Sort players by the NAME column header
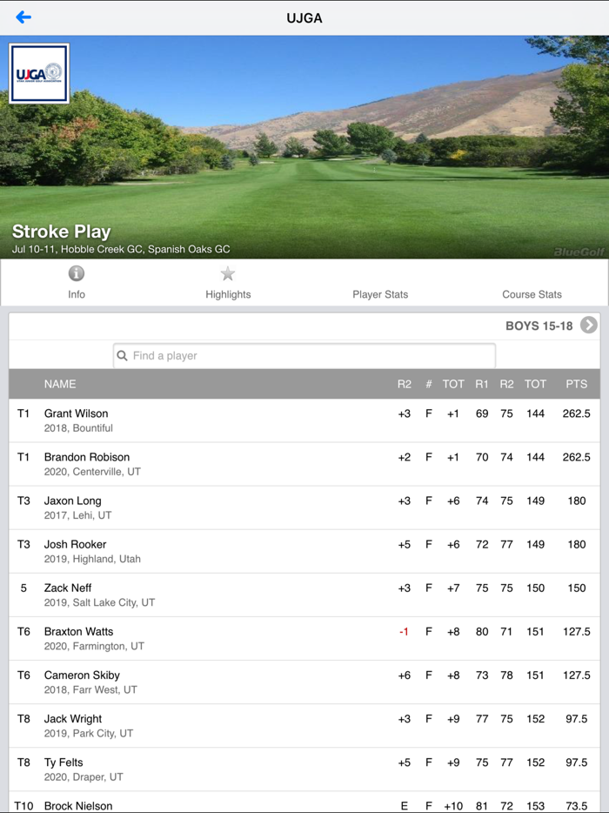 (x=60, y=383)
